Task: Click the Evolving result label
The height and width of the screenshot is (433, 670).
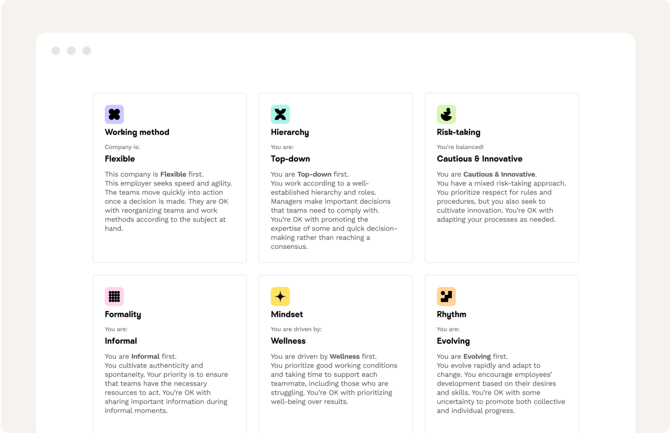Action: click(x=453, y=341)
